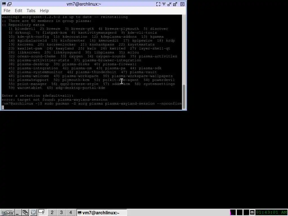
Task: Click package name 'powerdevil'
Action: pyautogui.click(x=164, y=80)
